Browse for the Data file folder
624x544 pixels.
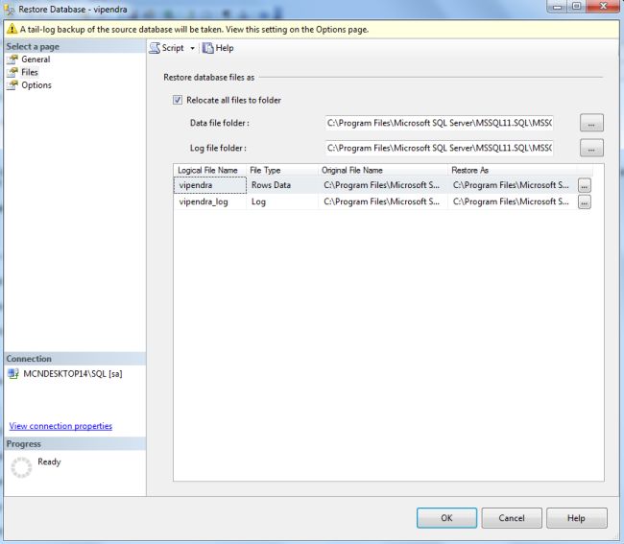pyautogui.click(x=591, y=123)
